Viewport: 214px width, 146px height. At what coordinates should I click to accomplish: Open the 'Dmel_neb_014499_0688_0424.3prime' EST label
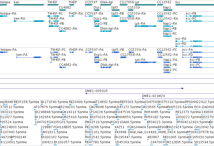tap(157, 132)
